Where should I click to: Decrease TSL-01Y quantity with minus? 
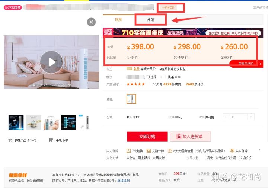pos(226,117)
